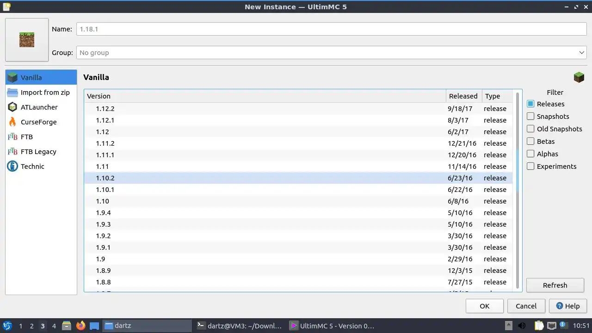Select version 1.11.1 row
Screen dimensions: 592x333
pyautogui.click(x=298, y=155)
